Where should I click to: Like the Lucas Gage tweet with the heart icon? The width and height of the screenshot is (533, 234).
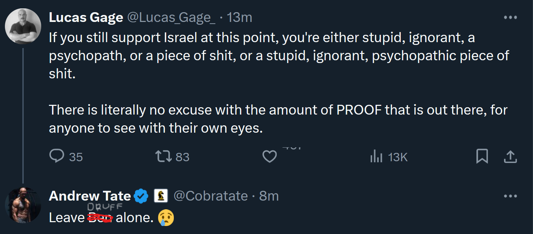[269, 156]
